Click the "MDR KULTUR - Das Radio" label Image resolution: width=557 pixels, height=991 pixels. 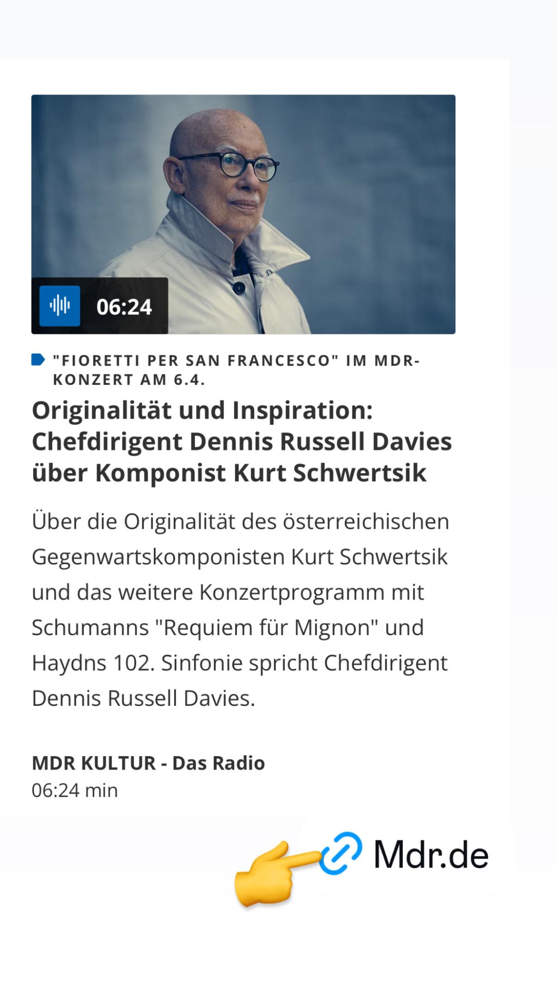tap(148, 763)
